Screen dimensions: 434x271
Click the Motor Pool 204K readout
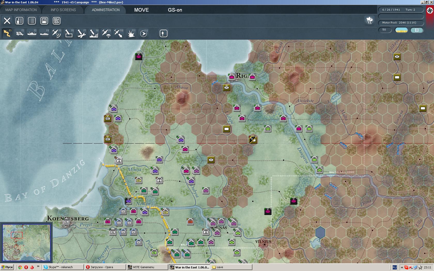click(401, 22)
